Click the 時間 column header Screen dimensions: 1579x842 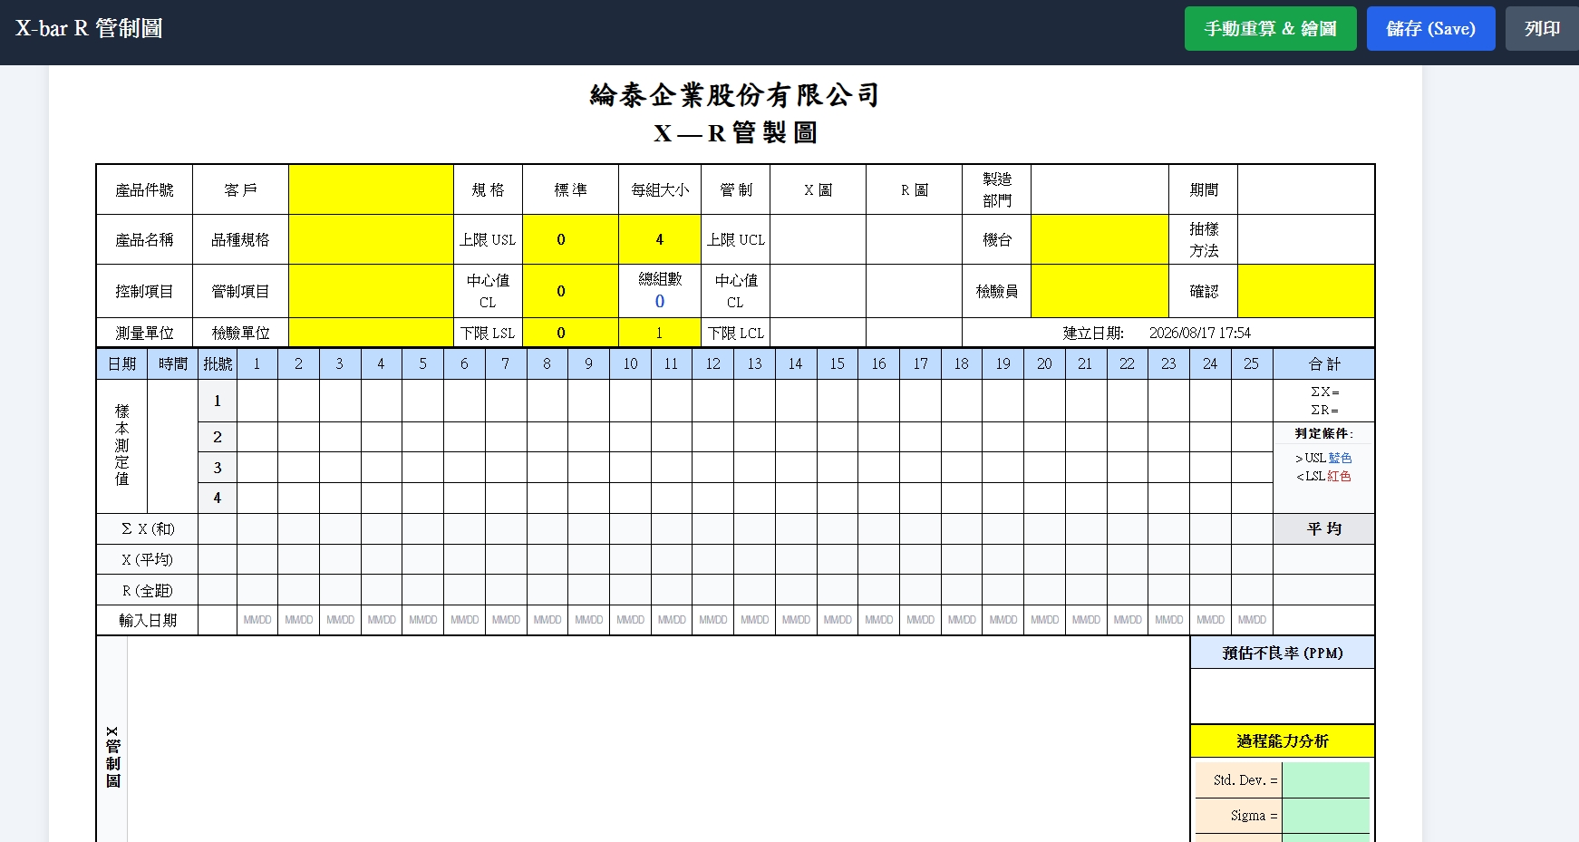tap(172, 363)
